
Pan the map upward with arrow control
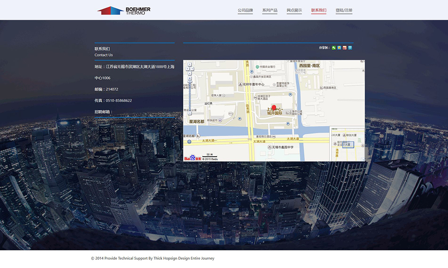point(189,64)
